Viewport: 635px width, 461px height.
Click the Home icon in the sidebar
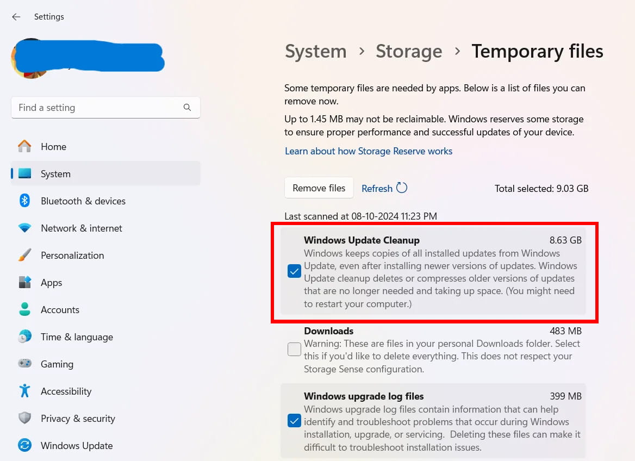point(24,146)
